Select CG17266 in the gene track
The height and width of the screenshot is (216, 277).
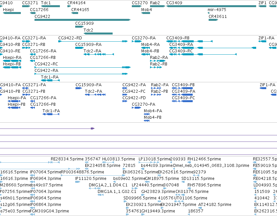point(33,13)
